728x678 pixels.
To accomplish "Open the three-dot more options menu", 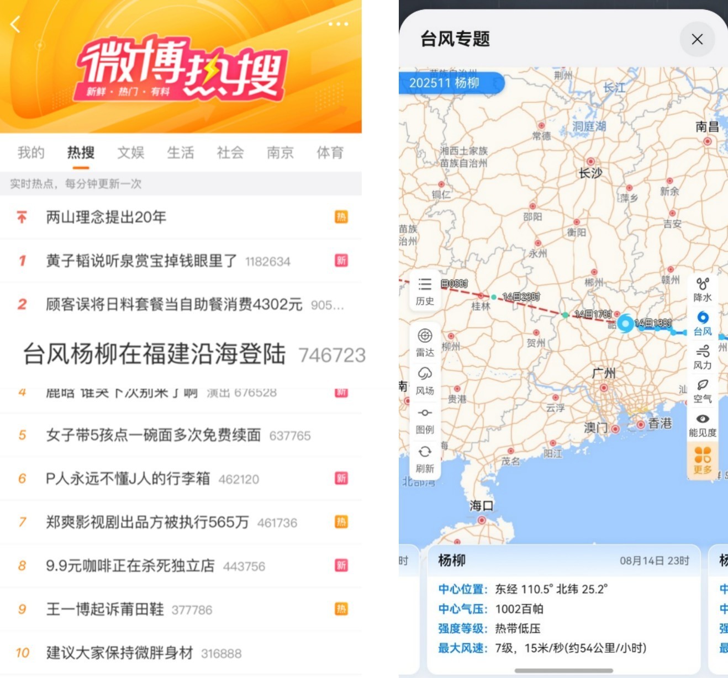I will coord(337,24).
